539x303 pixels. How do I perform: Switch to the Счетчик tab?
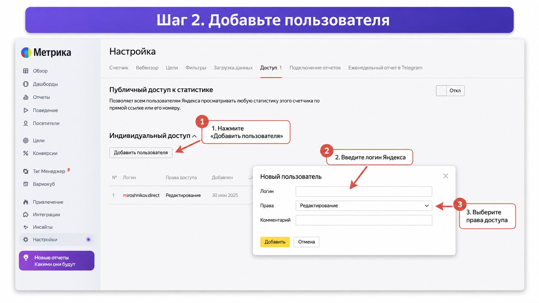click(119, 68)
